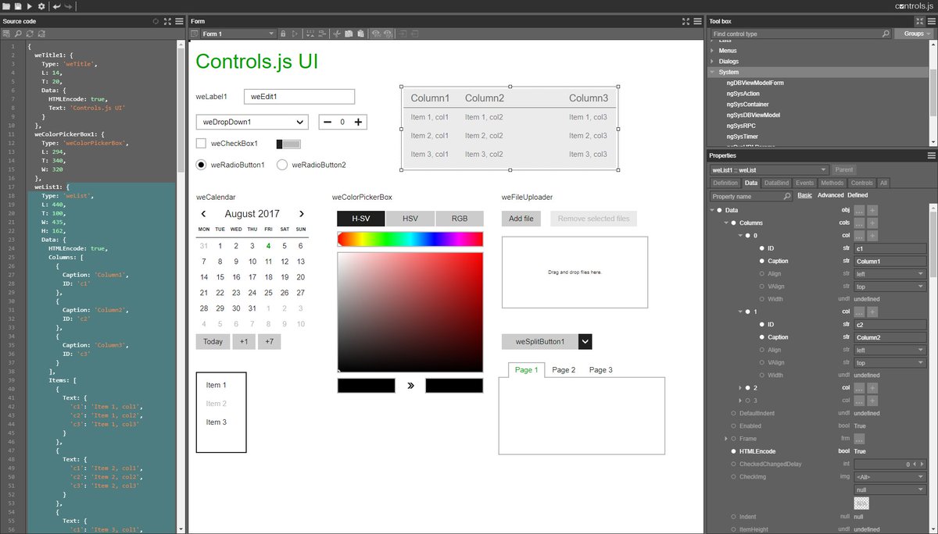
Task: Select weRadioButton2
Action: point(282,165)
